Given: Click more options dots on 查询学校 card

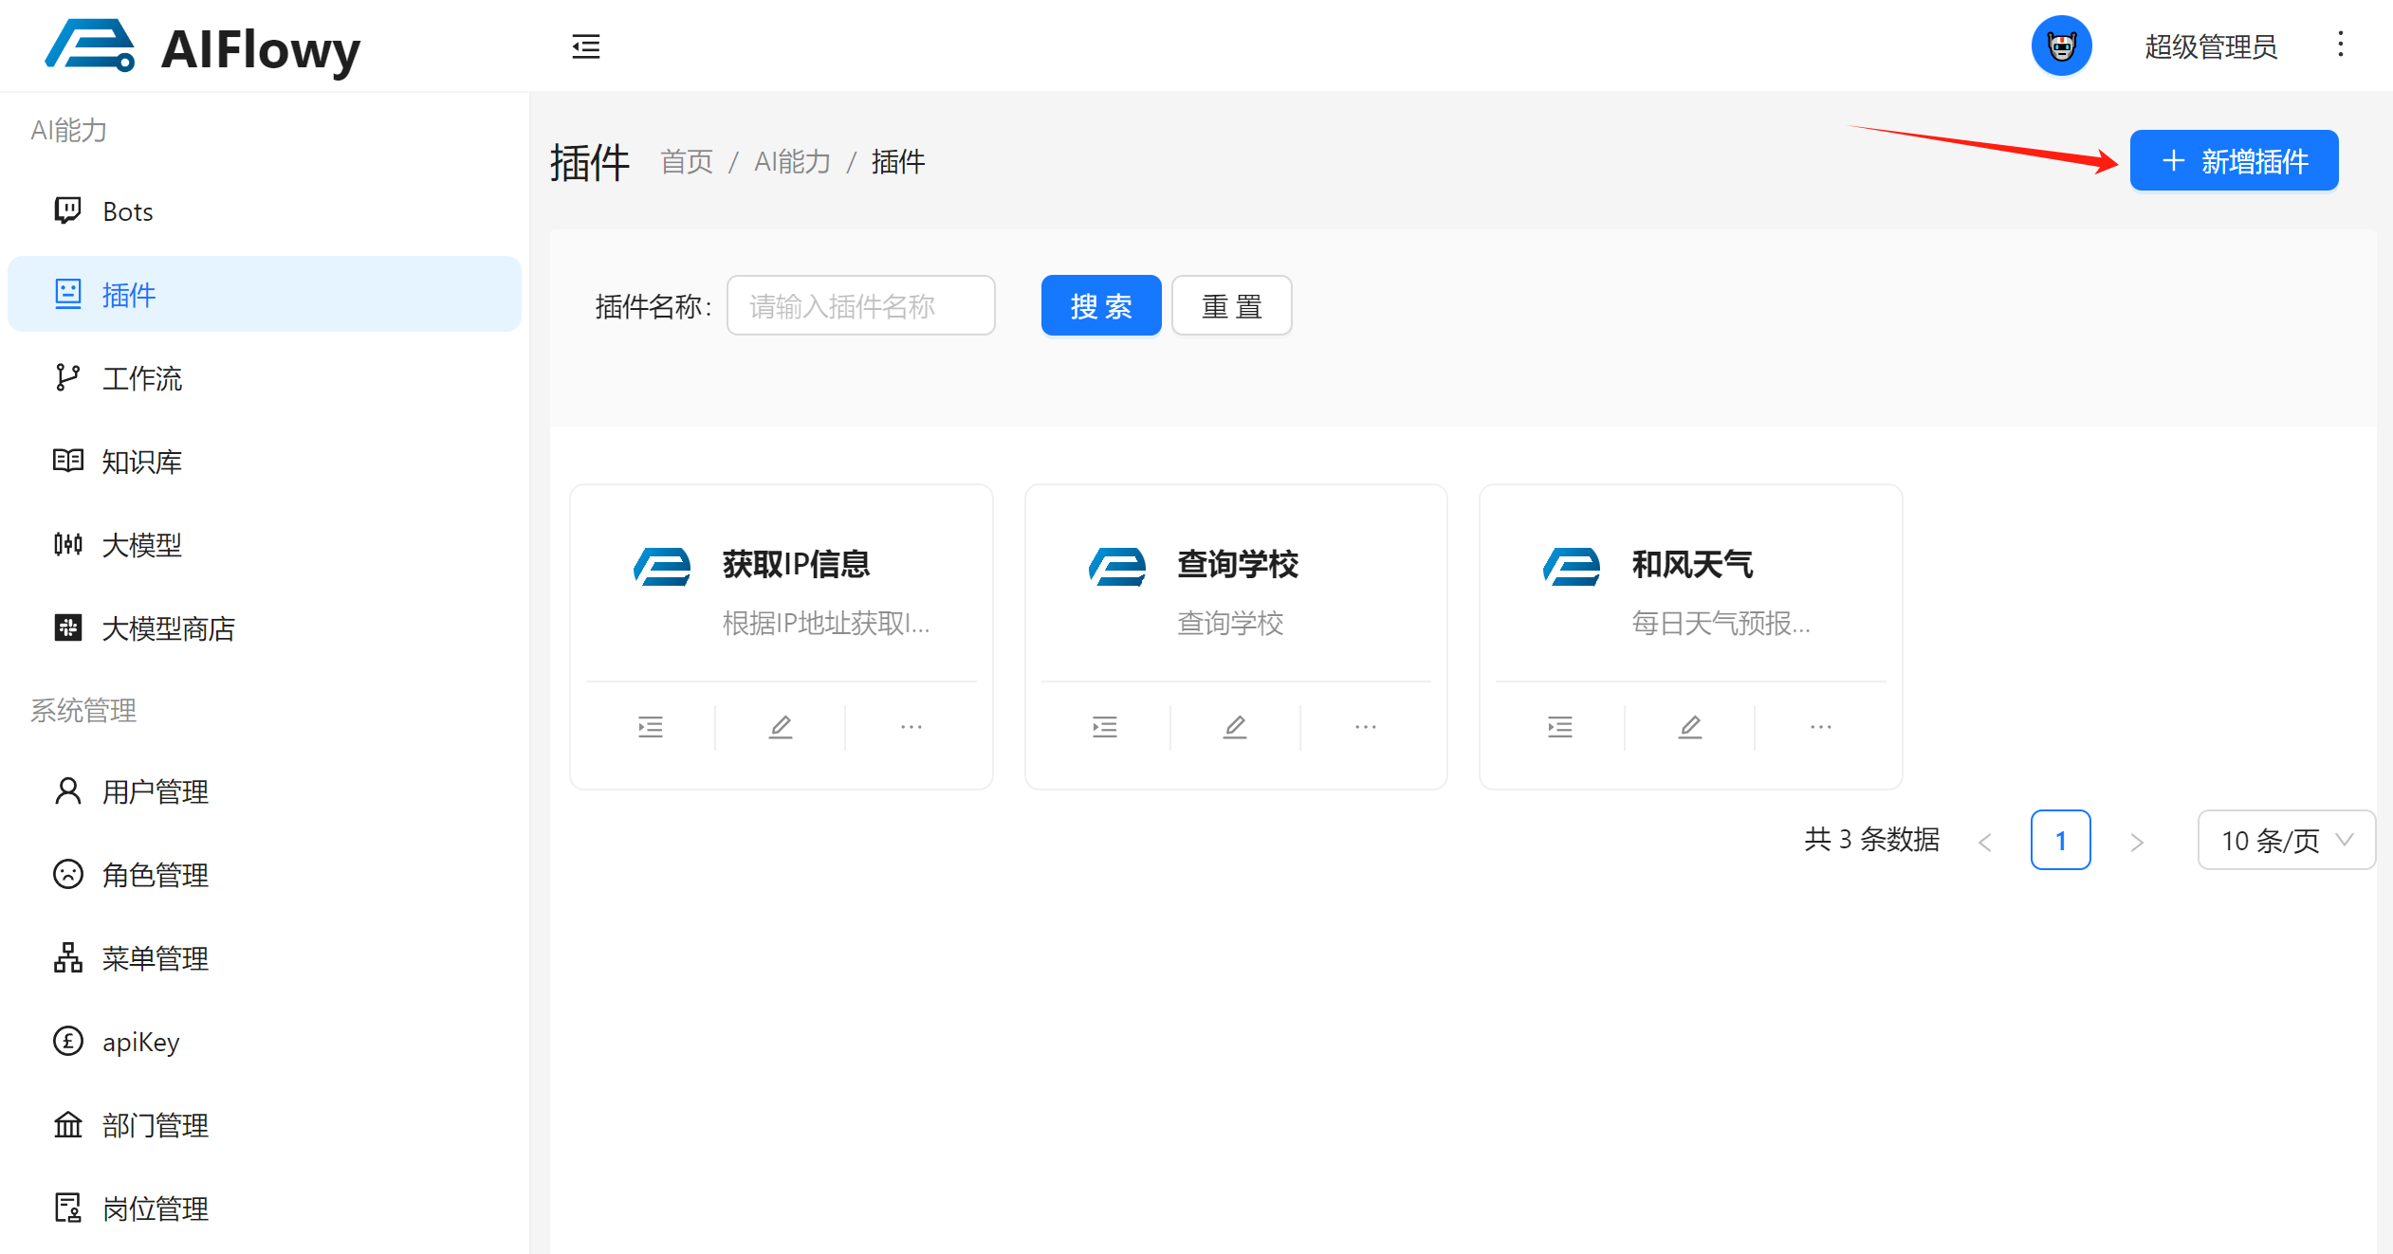Looking at the screenshot, I should pyautogui.click(x=1365, y=727).
